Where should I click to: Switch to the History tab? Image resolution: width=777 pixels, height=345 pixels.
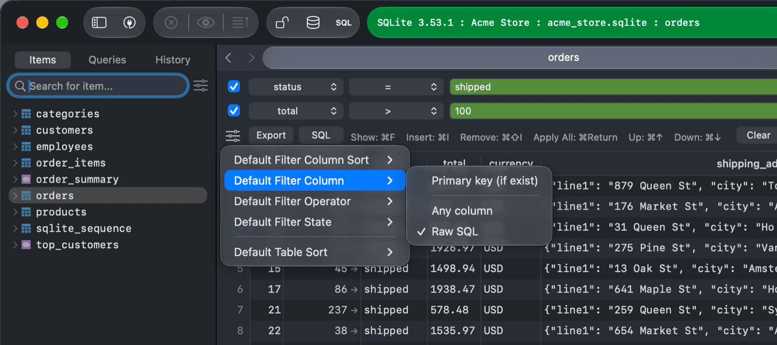(173, 60)
